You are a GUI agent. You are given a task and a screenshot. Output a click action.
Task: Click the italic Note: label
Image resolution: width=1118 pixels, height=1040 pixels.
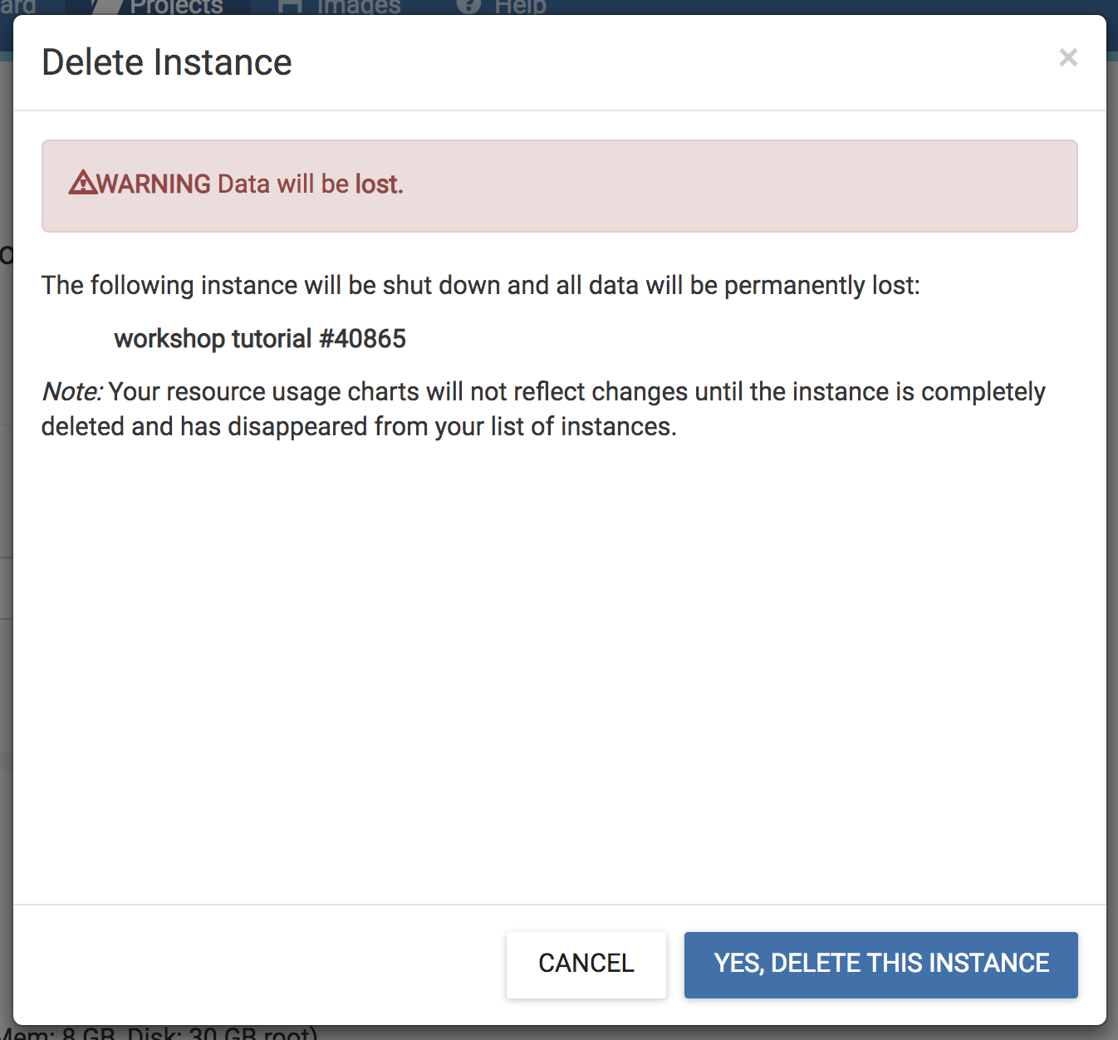coord(72,391)
